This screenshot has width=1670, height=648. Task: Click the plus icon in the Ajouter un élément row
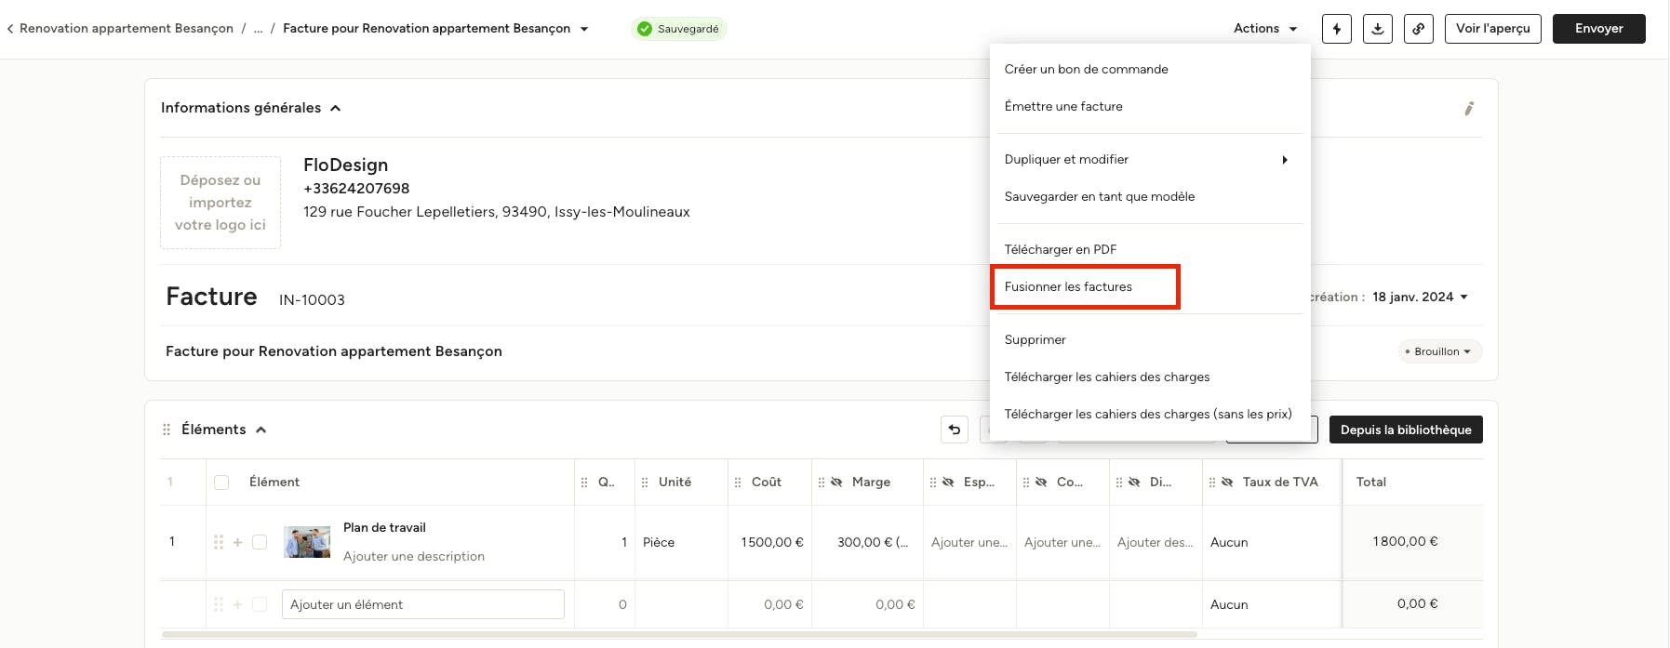click(x=238, y=604)
